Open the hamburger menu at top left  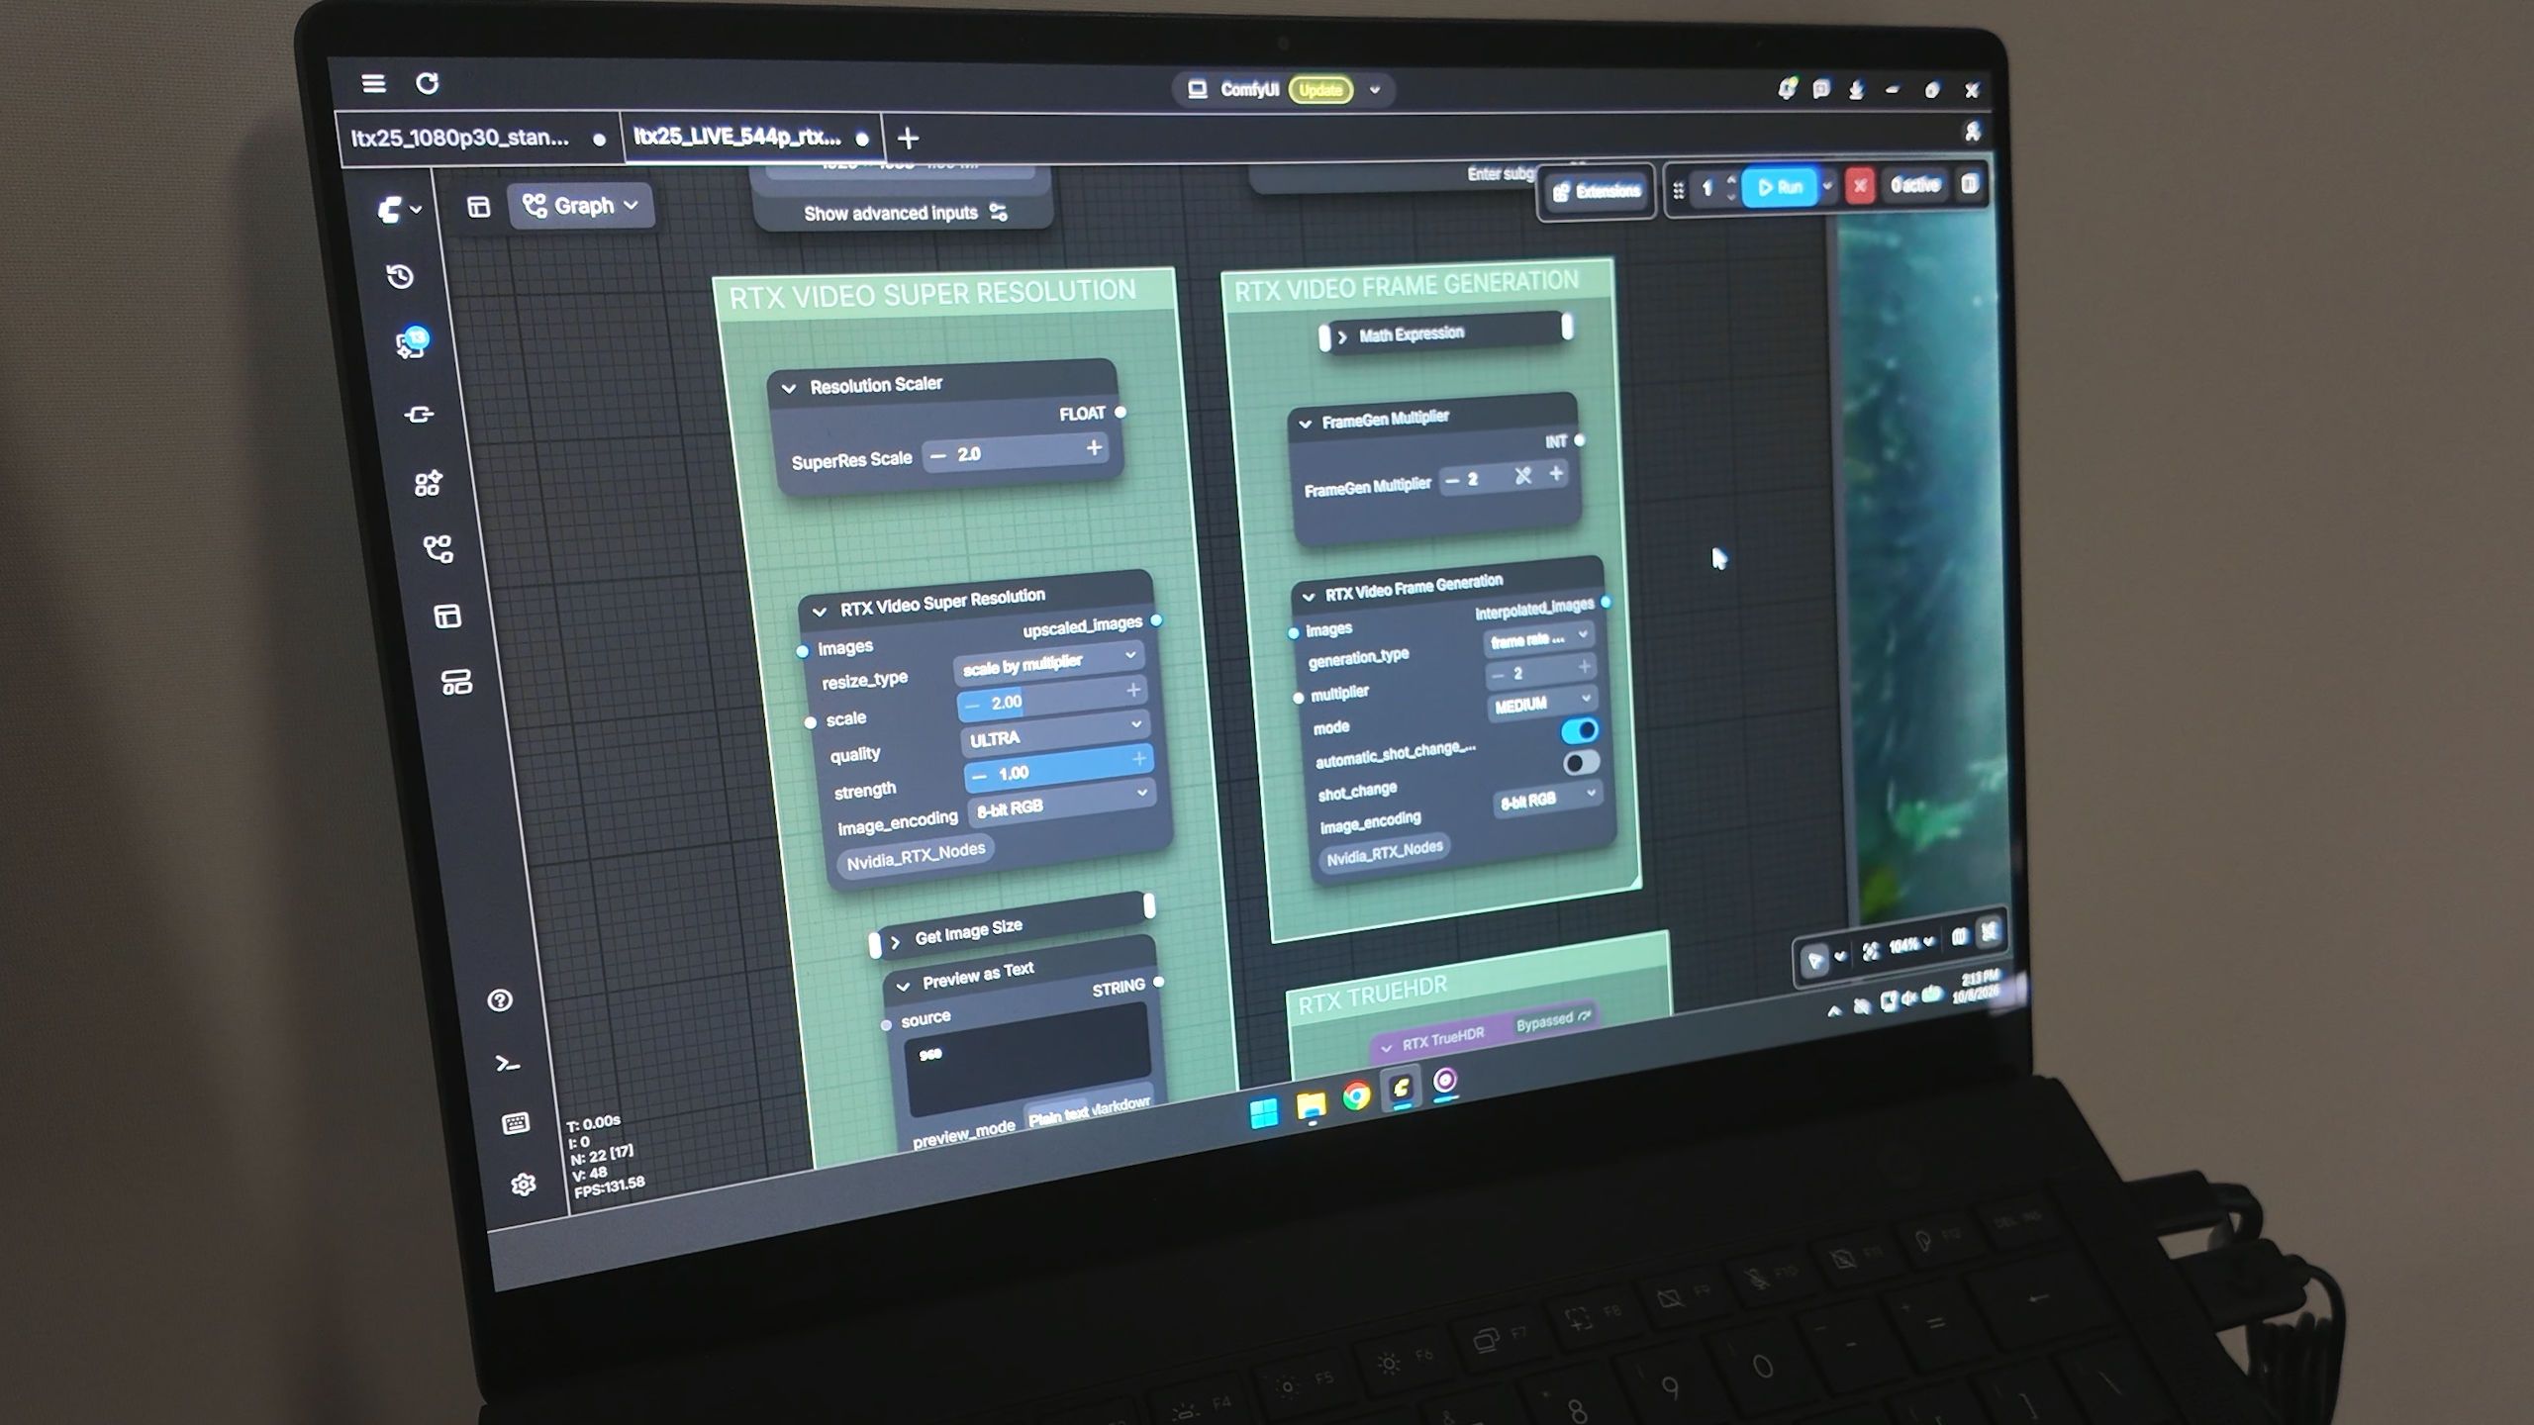[x=373, y=83]
